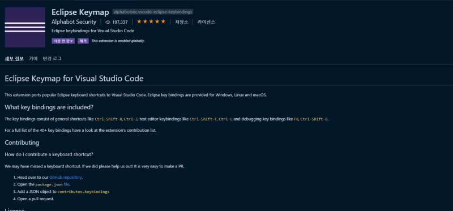
Task: Switch to the 세부 정보 details tab
Action: pyautogui.click(x=14, y=59)
